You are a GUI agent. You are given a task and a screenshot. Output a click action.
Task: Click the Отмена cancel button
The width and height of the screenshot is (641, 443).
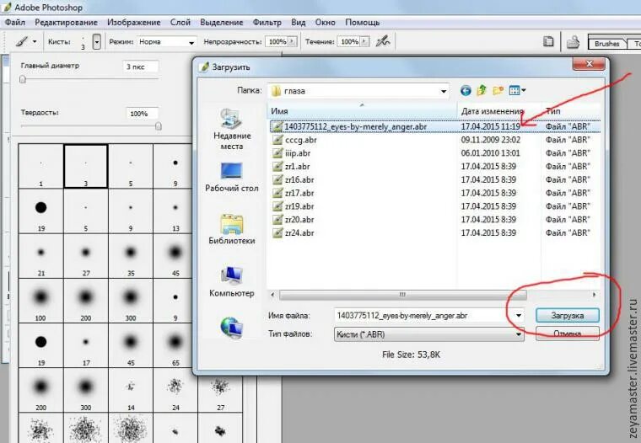568,334
